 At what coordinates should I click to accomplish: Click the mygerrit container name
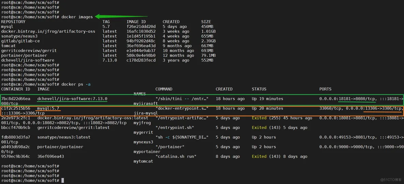coord(143,132)
